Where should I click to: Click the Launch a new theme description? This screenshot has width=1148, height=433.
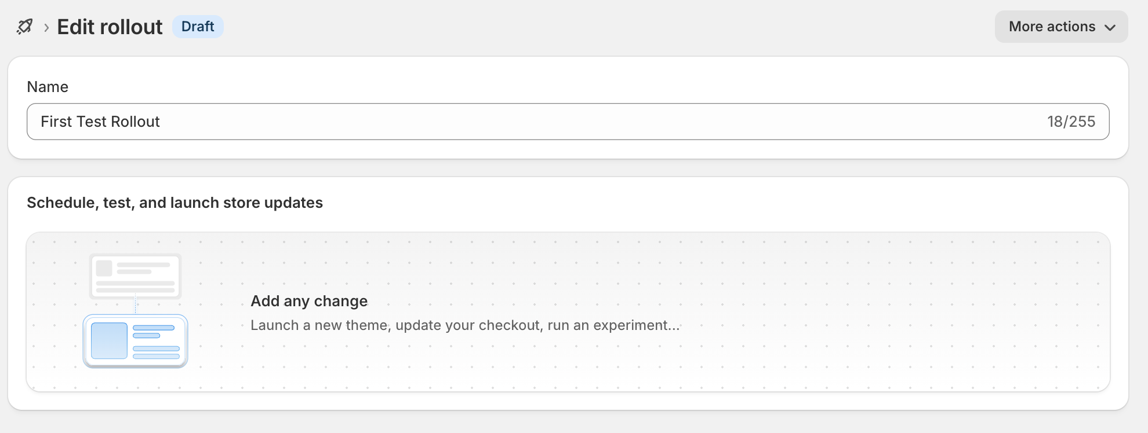(x=465, y=325)
